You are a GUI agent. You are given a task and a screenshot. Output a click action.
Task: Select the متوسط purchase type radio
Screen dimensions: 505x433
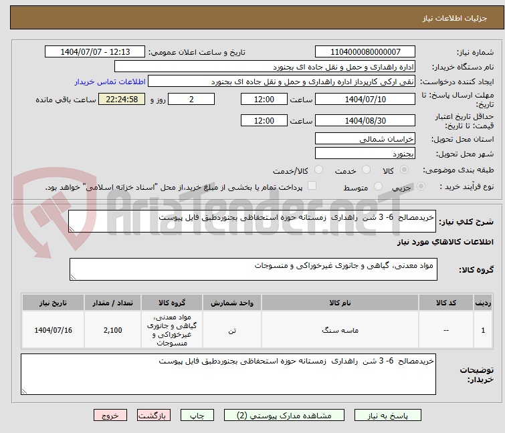[x=378, y=186]
